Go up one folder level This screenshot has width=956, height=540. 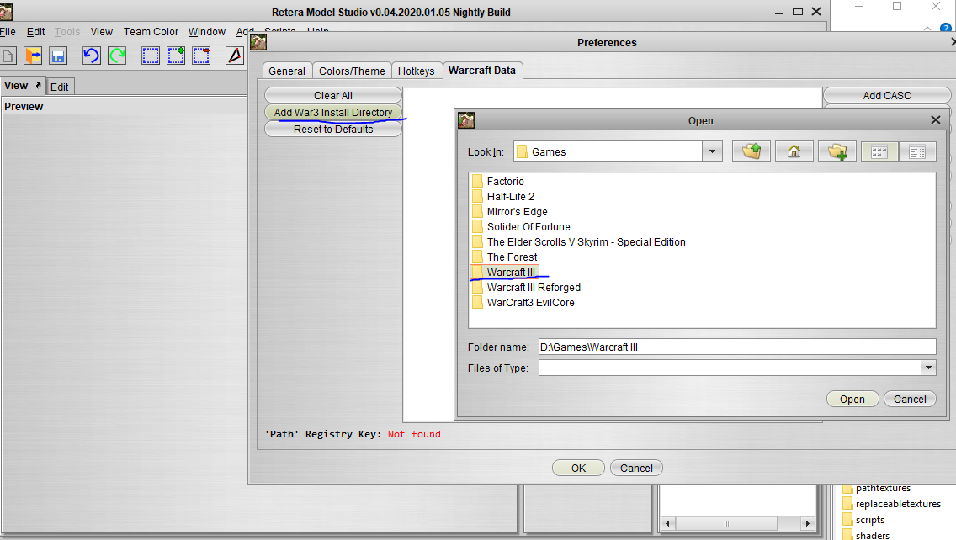752,151
